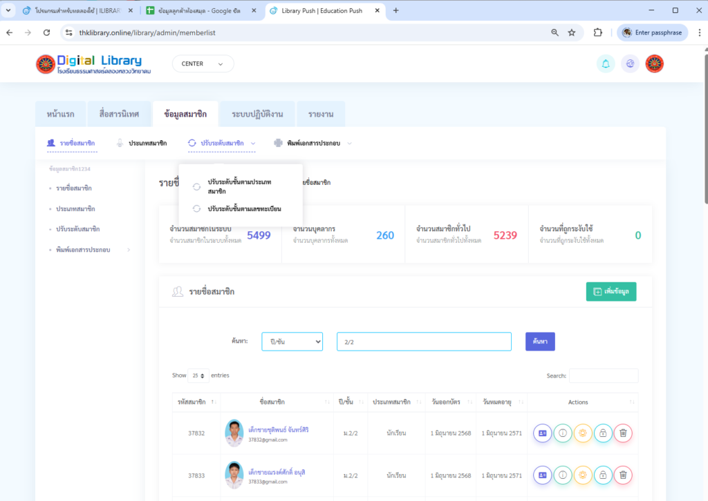Open the globe language icon
708x501 pixels.
click(630, 63)
